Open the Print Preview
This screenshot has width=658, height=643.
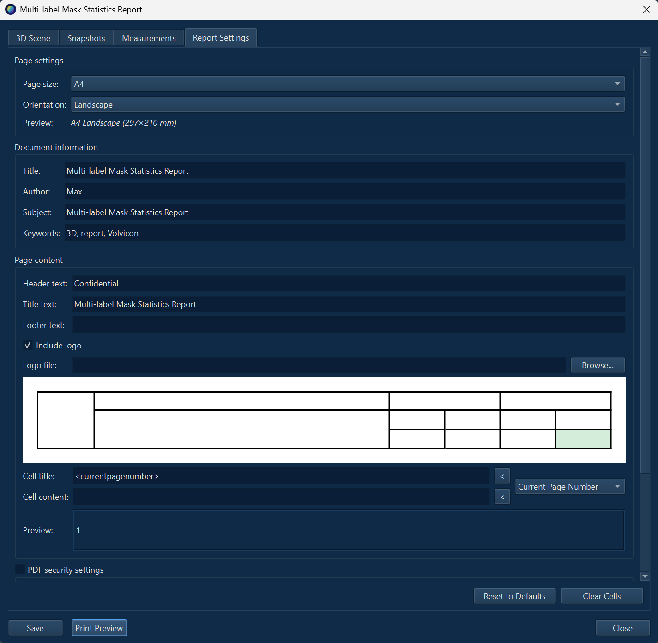point(99,628)
